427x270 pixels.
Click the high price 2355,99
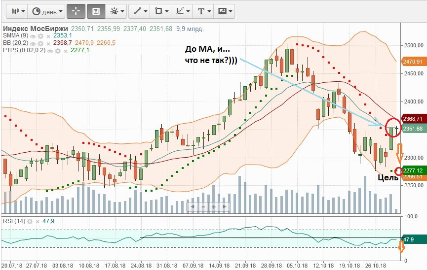(109, 29)
